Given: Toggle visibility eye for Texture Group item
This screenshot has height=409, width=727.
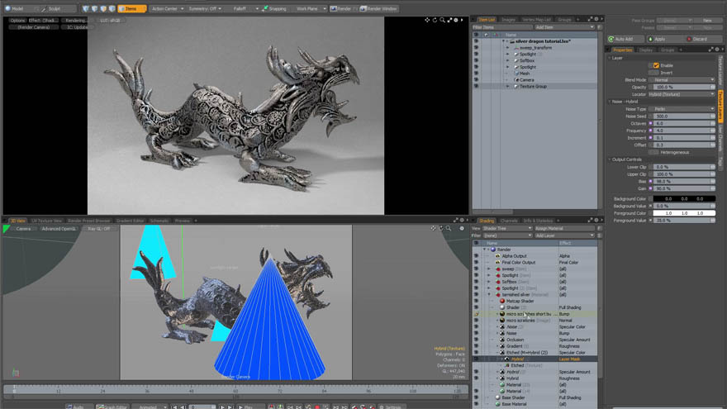Looking at the screenshot, I should (x=476, y=86).
